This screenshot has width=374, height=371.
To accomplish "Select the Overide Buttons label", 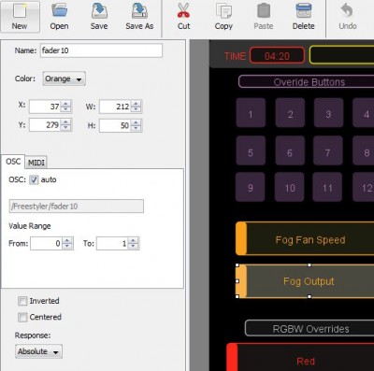I will tap(306, 82).
